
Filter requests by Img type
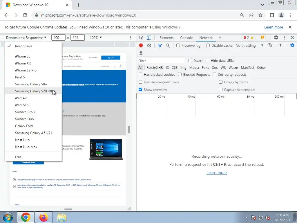click(183, 67)
